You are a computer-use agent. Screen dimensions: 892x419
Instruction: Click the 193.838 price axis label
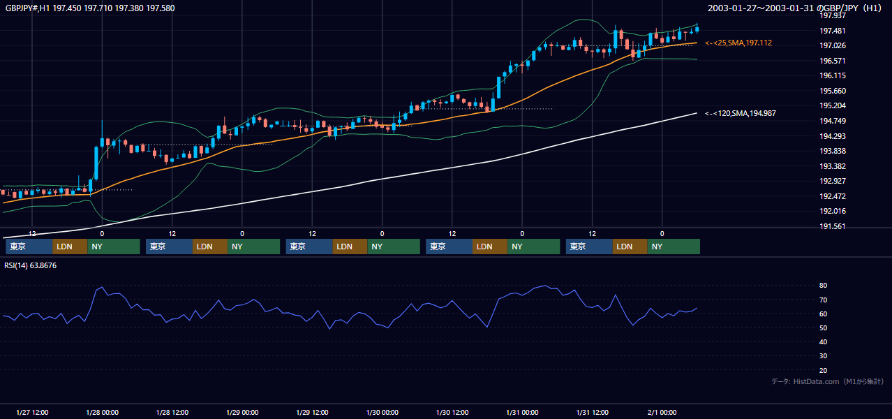click(x=833, y=151)
